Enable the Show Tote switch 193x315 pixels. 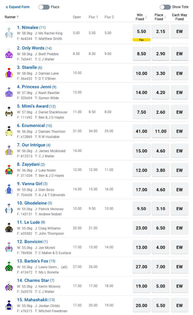tap(165, 7)
